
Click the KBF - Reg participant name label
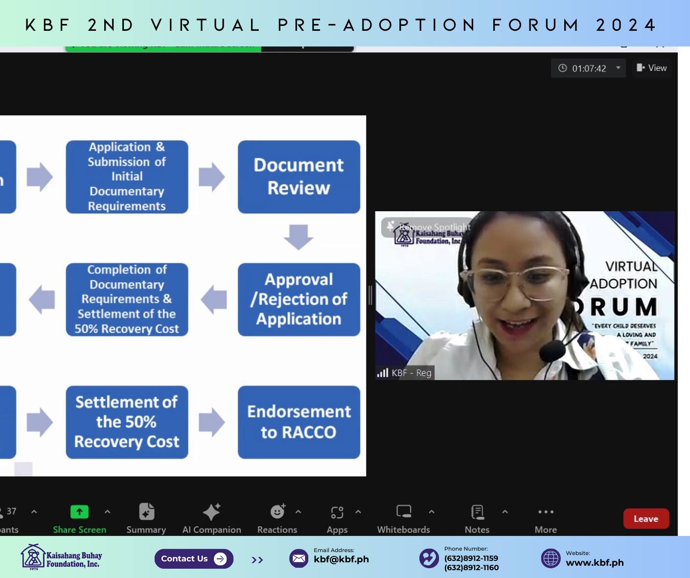pyautogui.click(x=412, y=373)
